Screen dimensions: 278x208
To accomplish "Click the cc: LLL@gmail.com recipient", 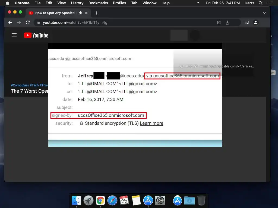I will [118, 92].
